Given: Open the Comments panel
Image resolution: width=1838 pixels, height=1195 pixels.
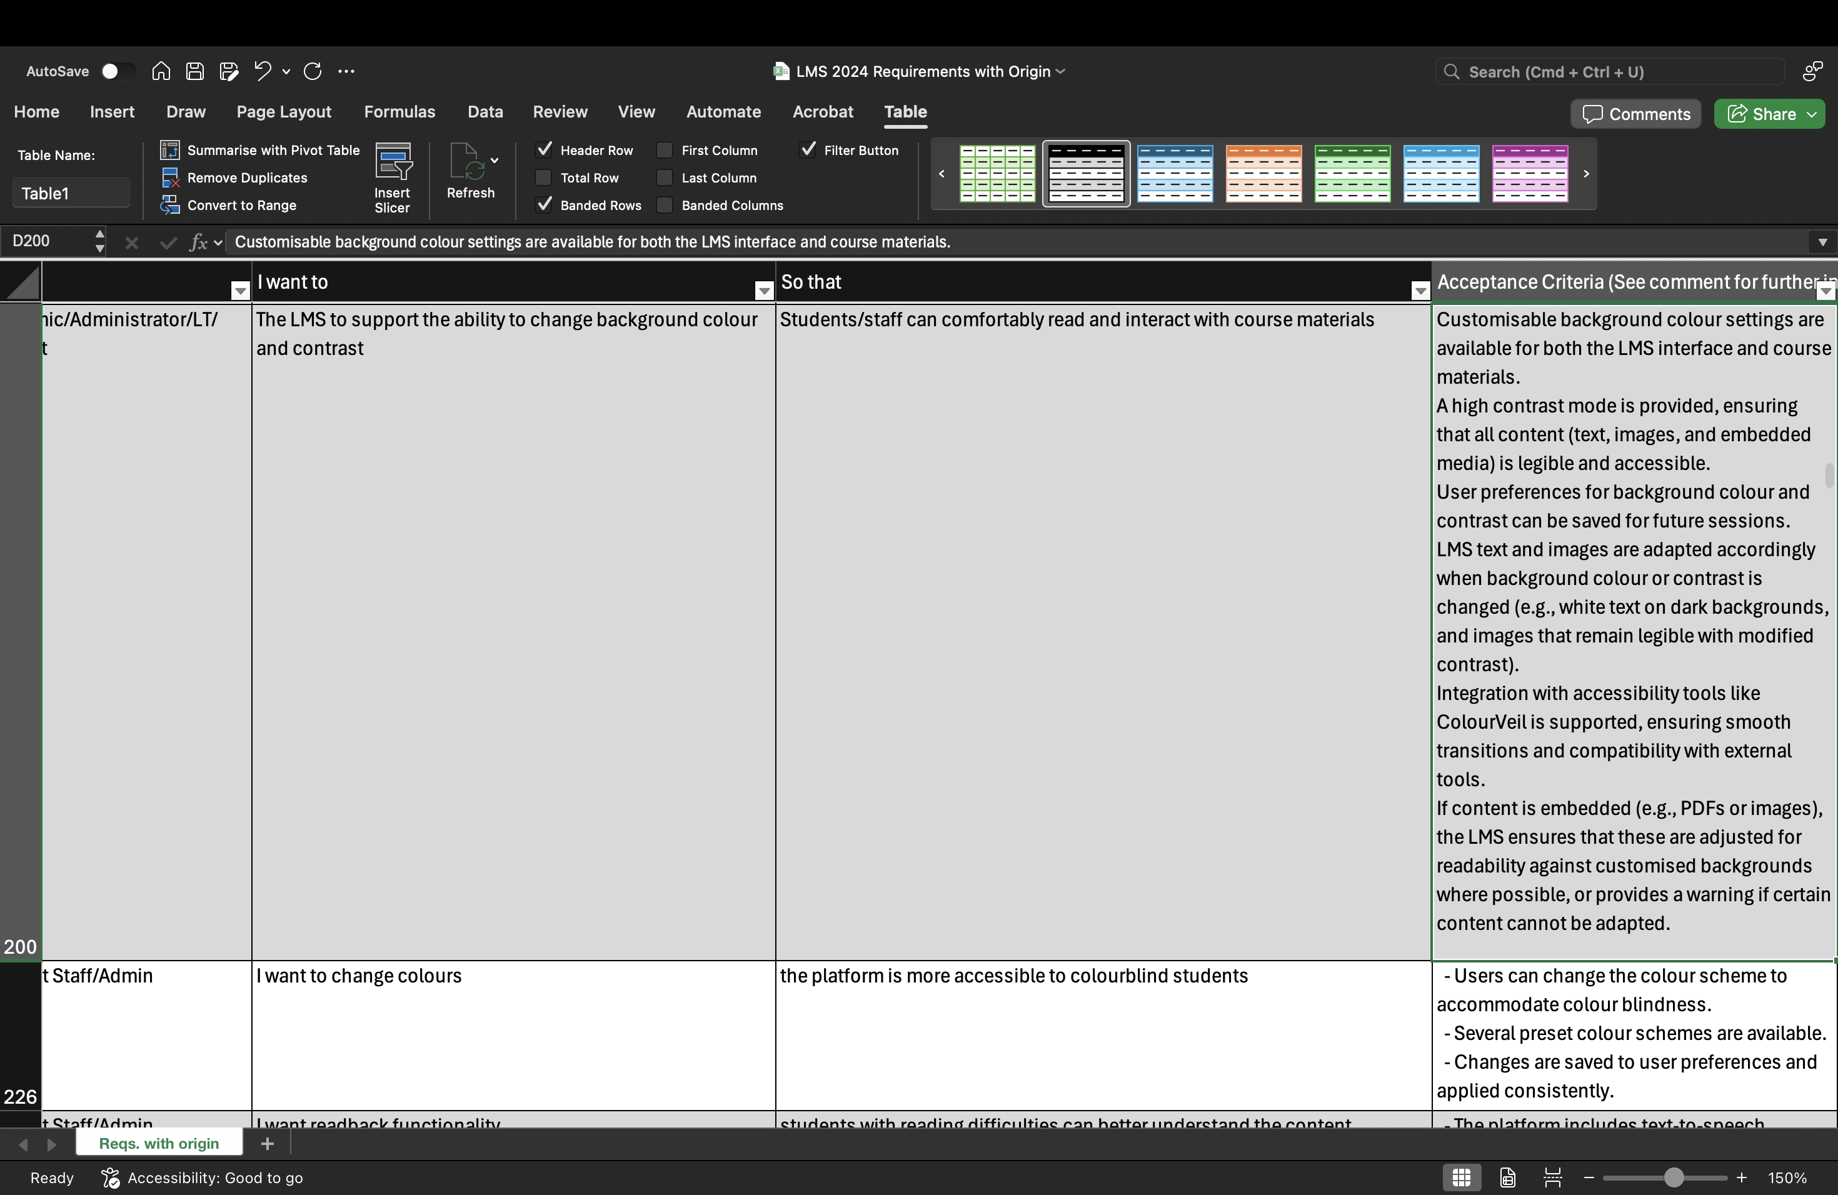Looking at the screenshot, I should coord(1635,114).
